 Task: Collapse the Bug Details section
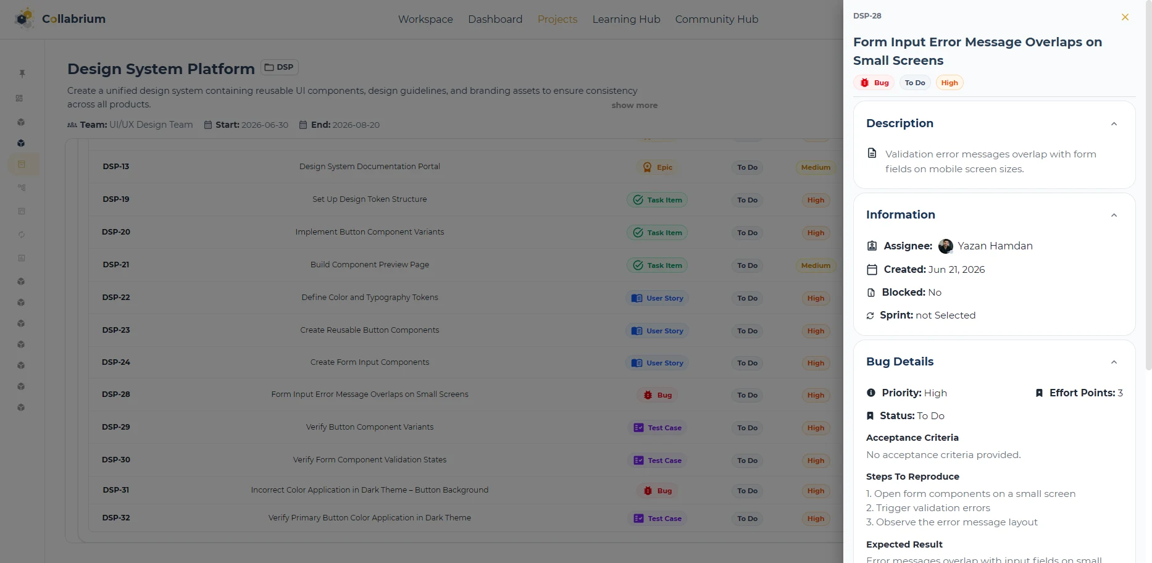pos(1114,362)
